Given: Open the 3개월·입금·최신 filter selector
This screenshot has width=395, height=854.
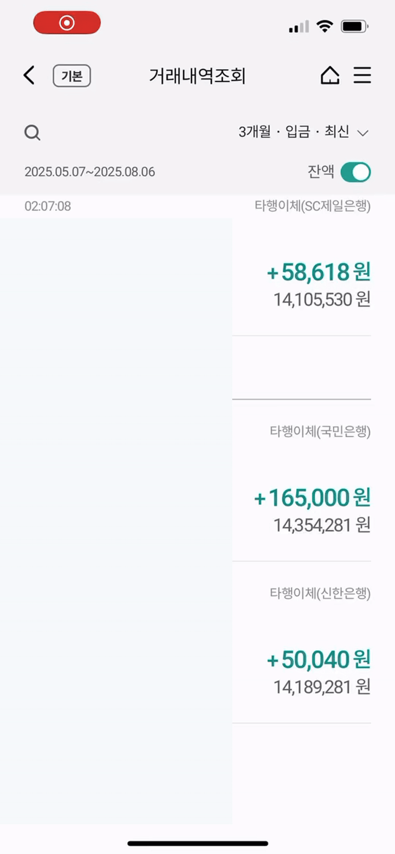Looking at the screenshot, I should pyautogui.click(x=294, y=132).
